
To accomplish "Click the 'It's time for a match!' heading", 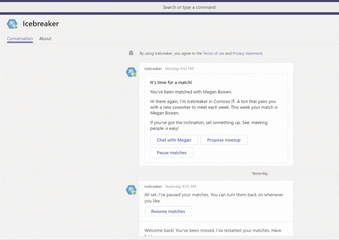I will [x=171, y=82].
